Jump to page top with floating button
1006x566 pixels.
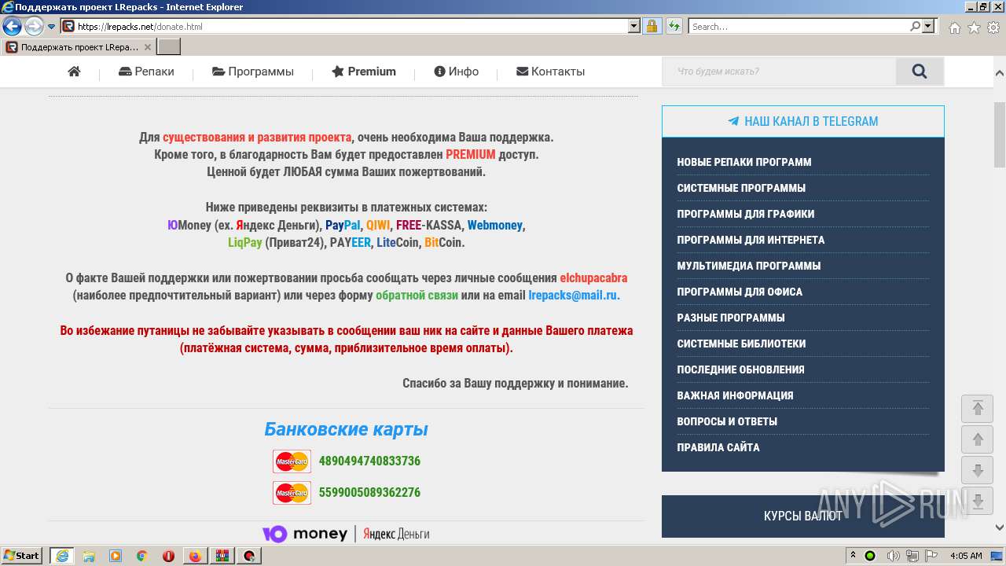[x=978, y=408]
